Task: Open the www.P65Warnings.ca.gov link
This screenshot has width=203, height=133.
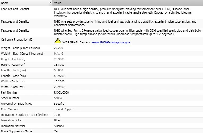Action: [111, 42]
